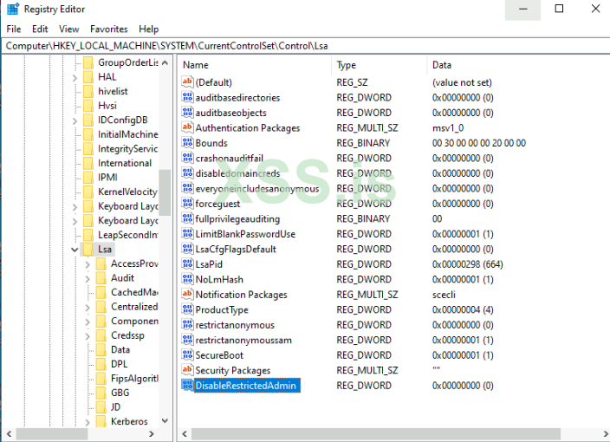Click tree pane vertical scrollbar thumb
This screenshot has width=610, height=442.
pyautogui.click(x=165, y=192)
